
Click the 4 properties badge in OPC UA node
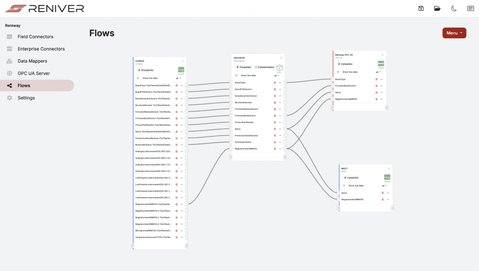[345, 64]
